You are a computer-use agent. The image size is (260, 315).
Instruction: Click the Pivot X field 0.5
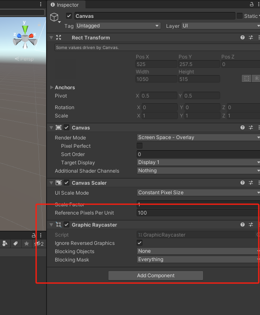[159, 95]
